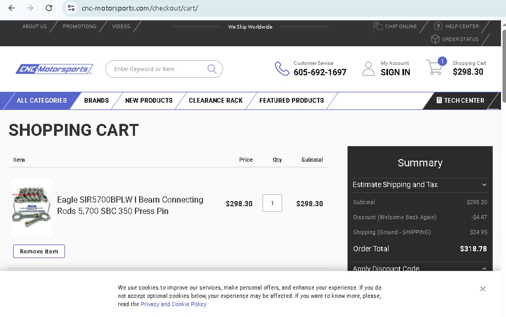The image size is (506, 317).
Task: Reload the page with the refresh icon
Action: pyautogui.click(x=49, y=8)
